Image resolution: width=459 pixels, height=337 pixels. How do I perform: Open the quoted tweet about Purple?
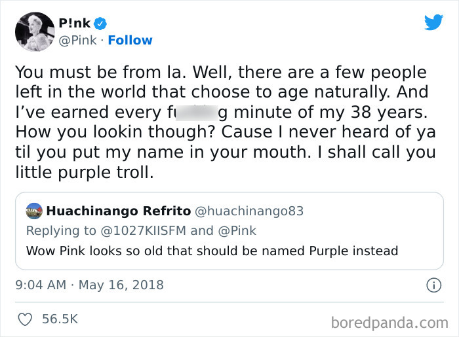(212, 251)
